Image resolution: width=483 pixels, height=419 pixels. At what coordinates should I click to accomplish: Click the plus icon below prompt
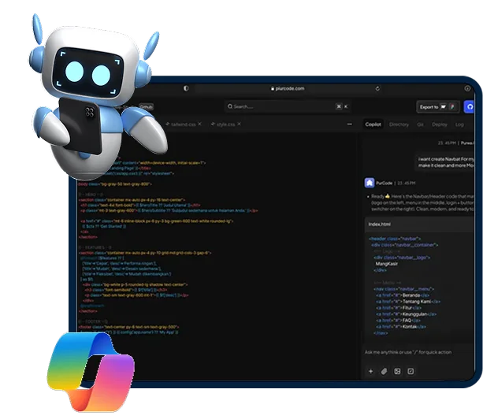click(x=370, y=371)
